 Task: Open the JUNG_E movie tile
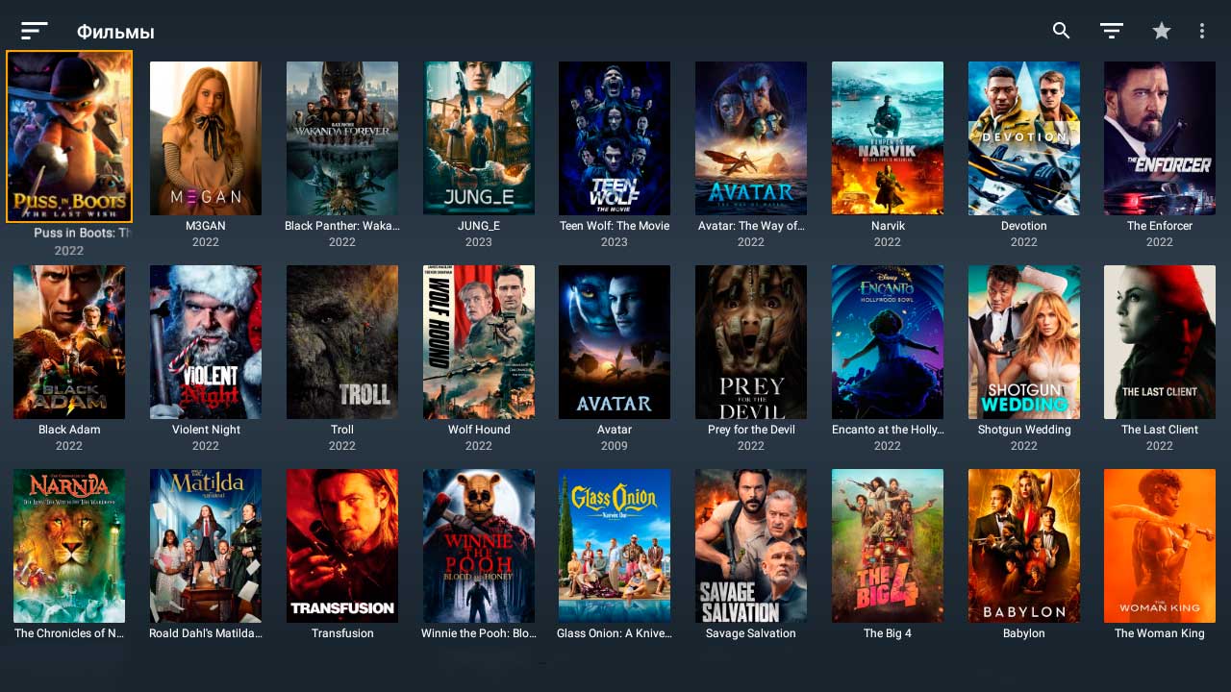[x=479, y=138]
